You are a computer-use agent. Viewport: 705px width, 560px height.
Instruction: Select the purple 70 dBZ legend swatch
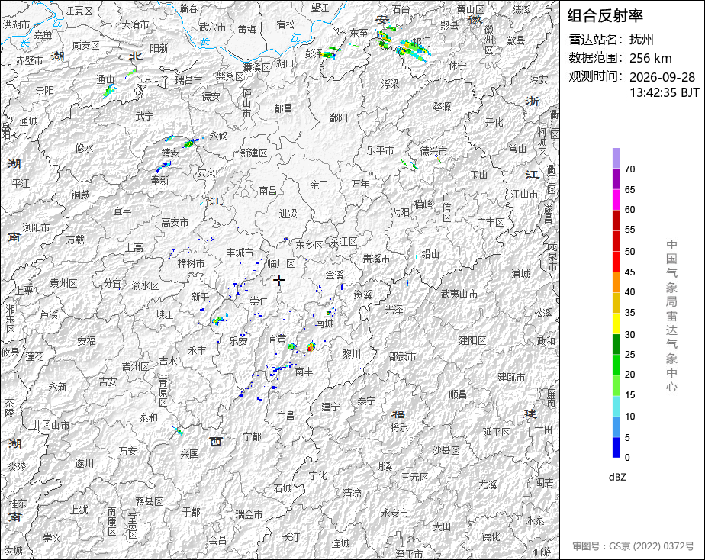click(x=616, y=159)
